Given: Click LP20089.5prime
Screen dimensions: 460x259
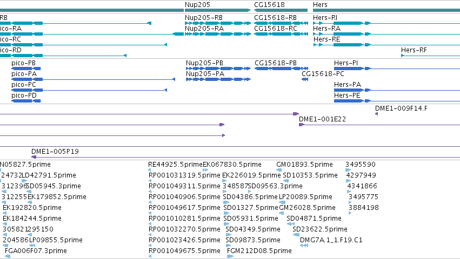Looking at the screenshot, I should click(306, 197).
